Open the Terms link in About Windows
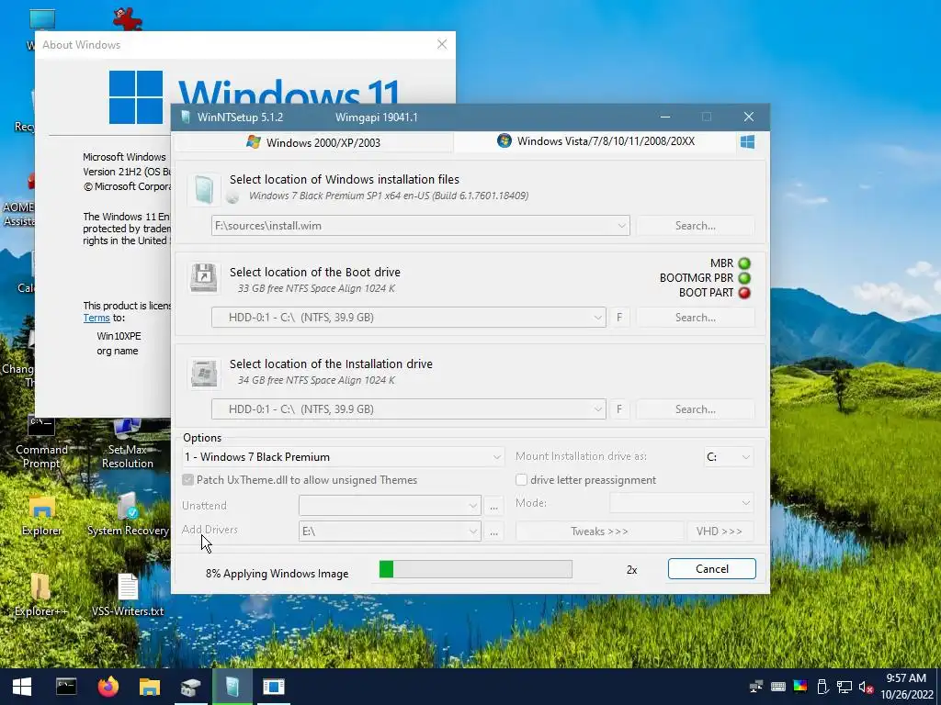This screenshot has height=705, width=941. click(96, 319)
